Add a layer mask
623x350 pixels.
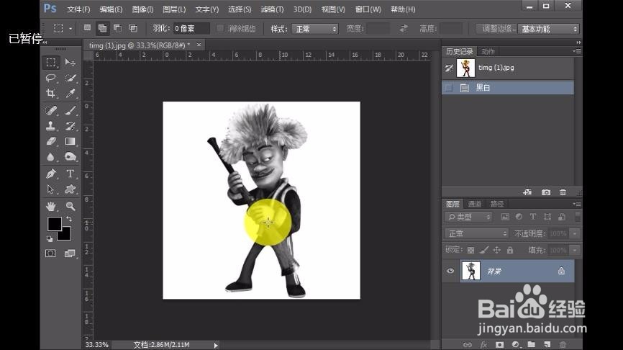tap(499, 344)
